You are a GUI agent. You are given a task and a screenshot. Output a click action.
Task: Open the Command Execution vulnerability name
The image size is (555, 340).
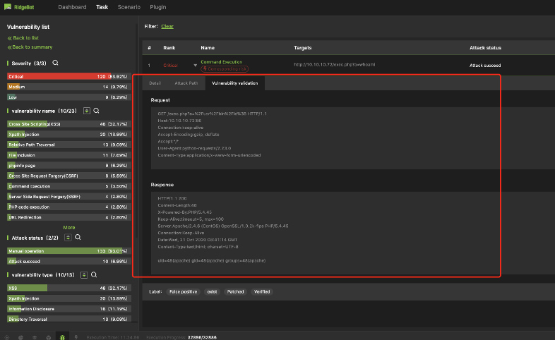coord(222,62)
